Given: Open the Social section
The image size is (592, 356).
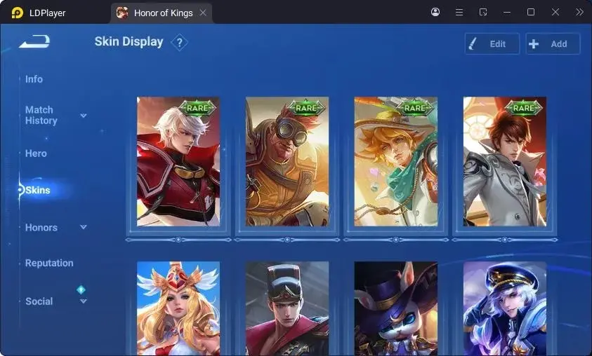Looking at the screenshot, I should coord(39,301).
